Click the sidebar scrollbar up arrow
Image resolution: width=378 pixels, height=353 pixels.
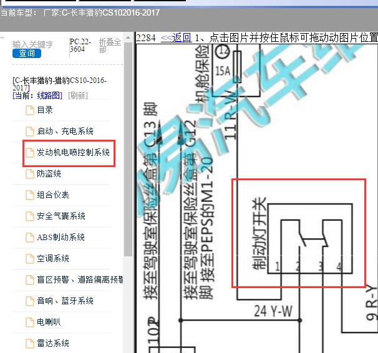pos(128,38)
